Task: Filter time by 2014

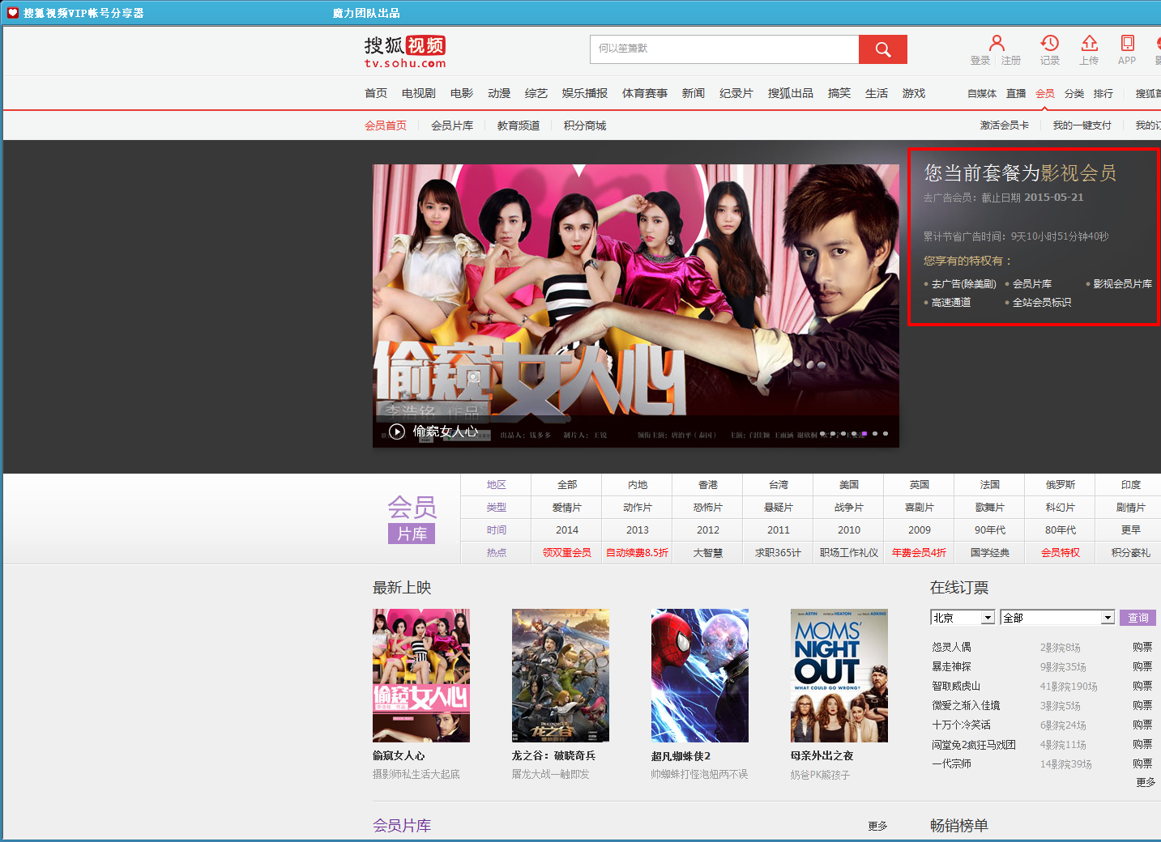Action: click(x=567, y=530)
